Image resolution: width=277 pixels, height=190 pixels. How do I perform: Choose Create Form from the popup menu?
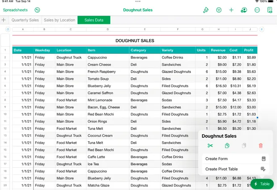click(236, 159)
